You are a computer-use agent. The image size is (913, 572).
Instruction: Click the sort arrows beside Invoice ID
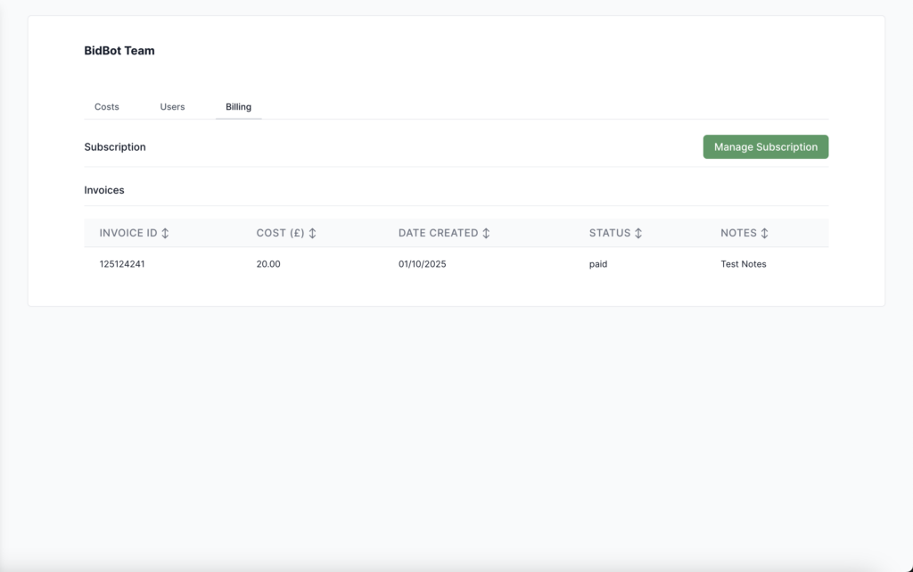[x=166, y=233]
